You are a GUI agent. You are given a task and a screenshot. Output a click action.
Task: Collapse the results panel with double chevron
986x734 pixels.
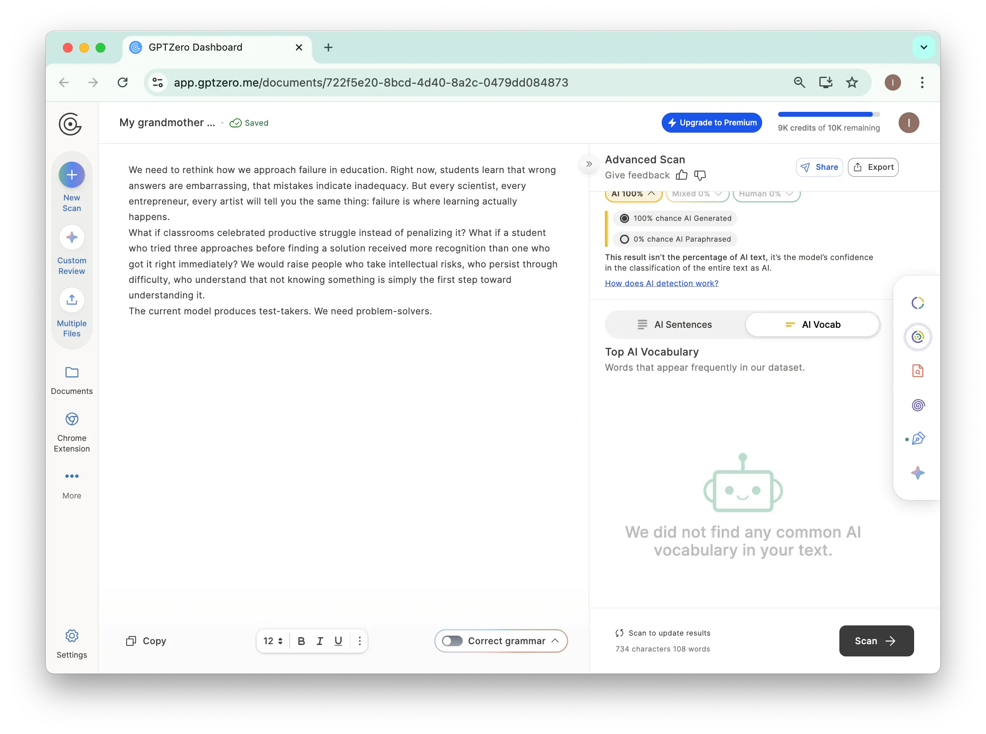click(x=589, y=164)
